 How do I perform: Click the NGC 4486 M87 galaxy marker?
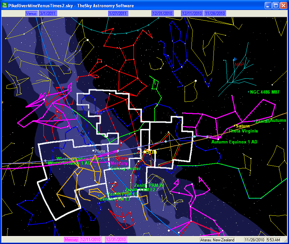[249, 92]
